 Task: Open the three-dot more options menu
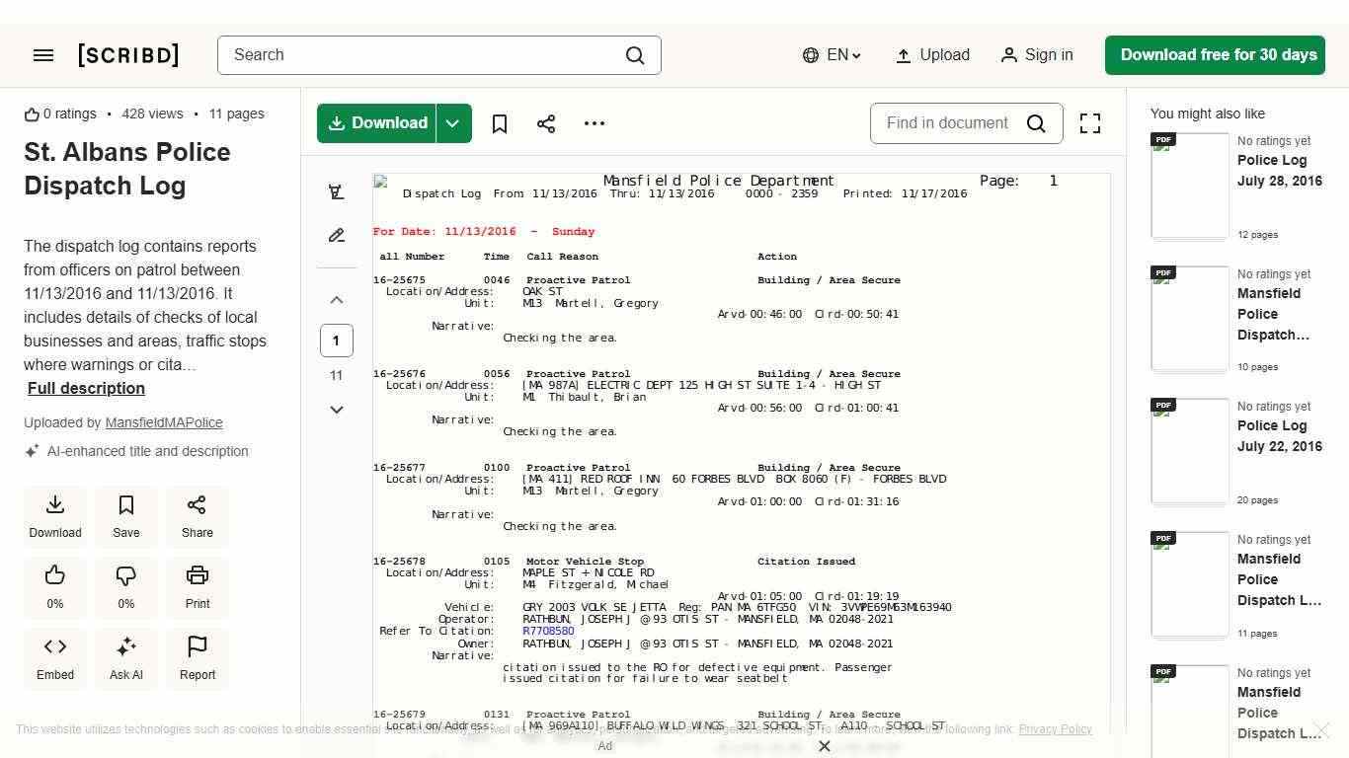(594, 123)
